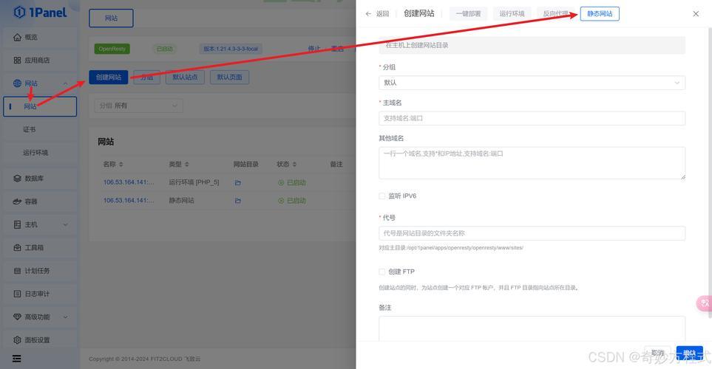The image size is (712, 369).
Task: Click the 取消 cancel button
Action: tap(657, 354)
